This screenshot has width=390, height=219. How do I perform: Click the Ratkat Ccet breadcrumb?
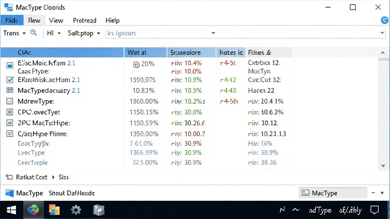32,177
